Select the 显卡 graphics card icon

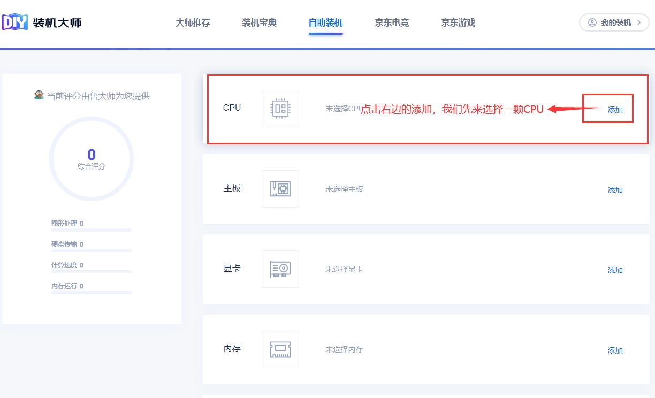click(280, 269)
